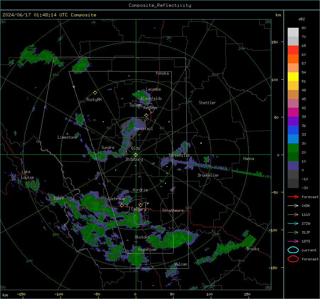The height and width of the screenshot is (299, 320).
Task: Click the ThreeHills label
Action: [179, 155]
